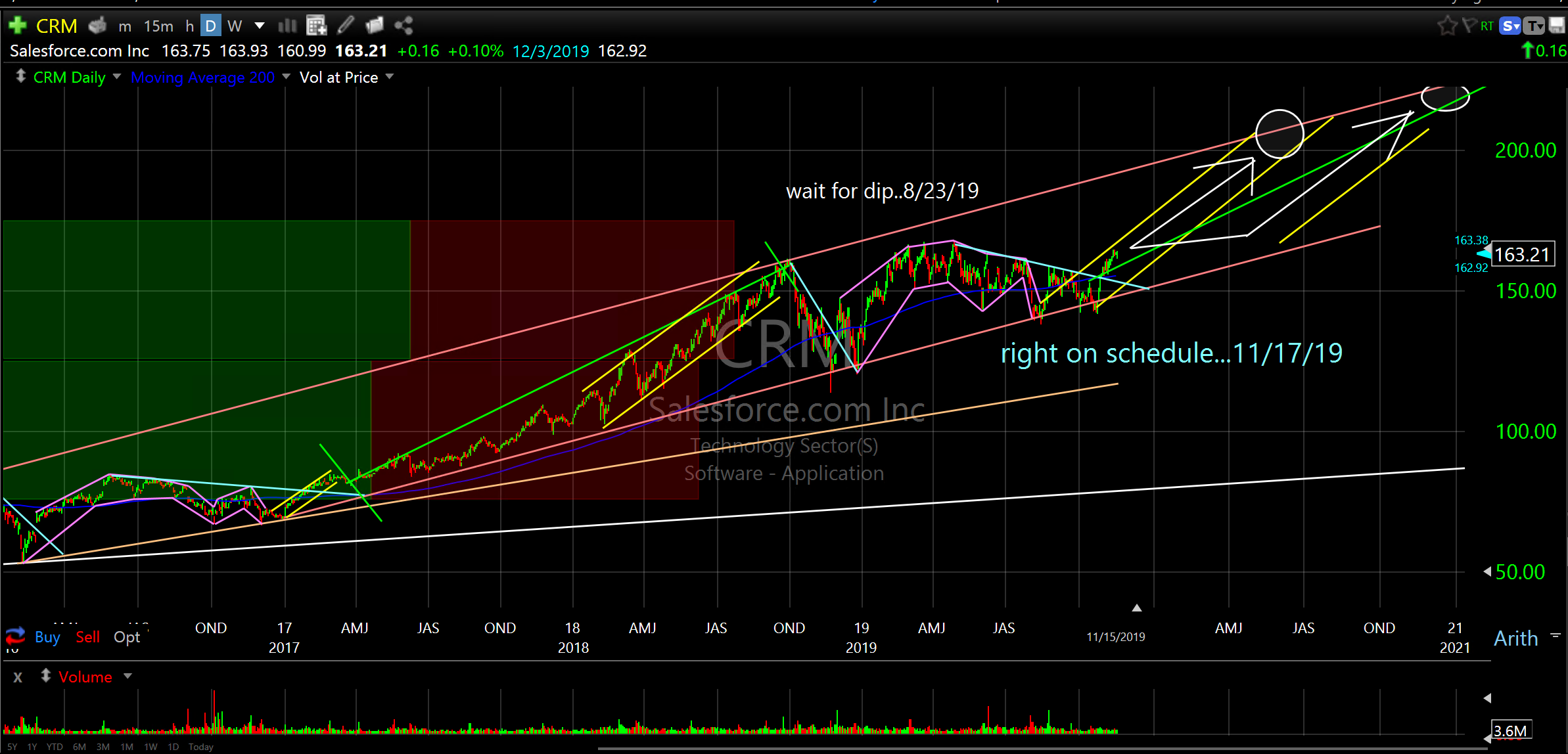Click the green plus add-symbol icon
The width and height of the screenshot is (1568, 754).
17,26
